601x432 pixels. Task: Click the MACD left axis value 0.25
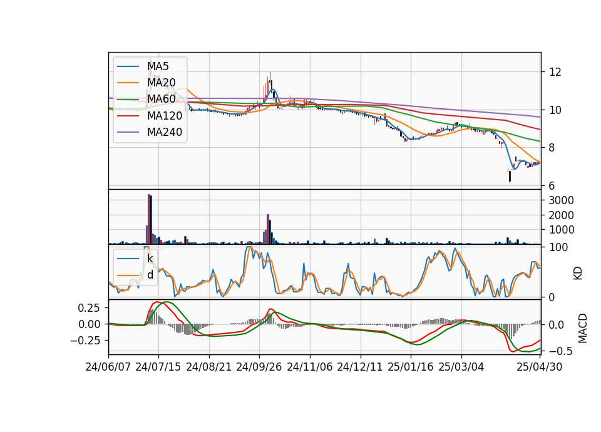pos(88,308)
